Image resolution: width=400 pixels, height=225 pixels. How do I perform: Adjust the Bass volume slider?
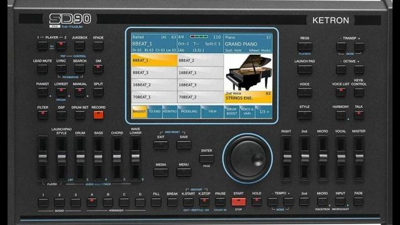pos(99,157)
